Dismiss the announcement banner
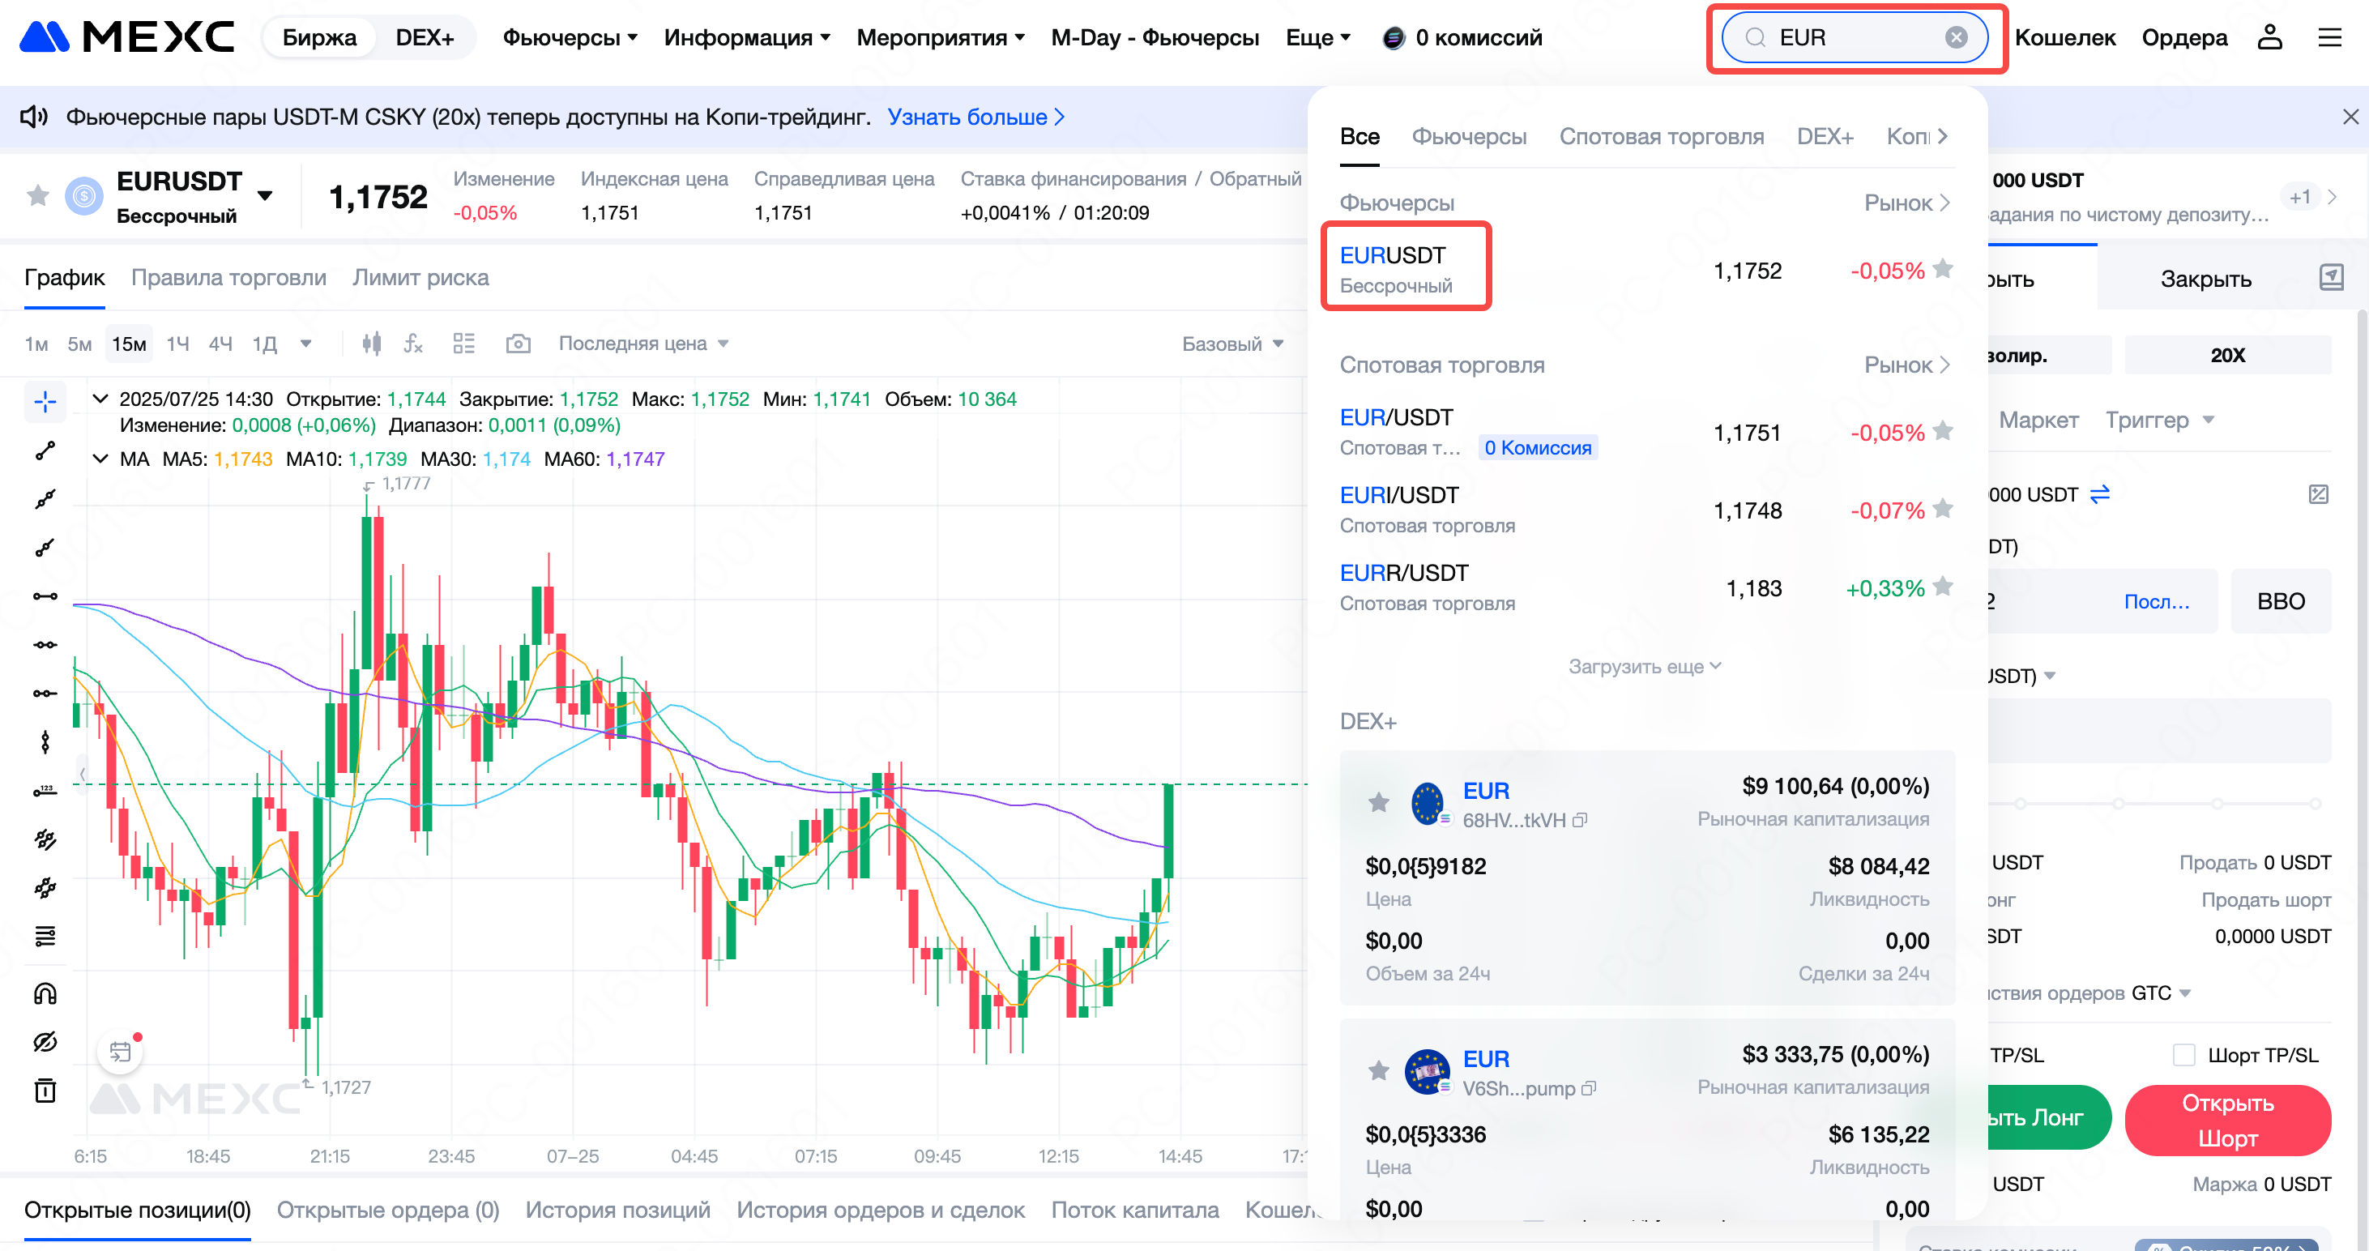The width and height of the screenshot is (2369, 1251). [2350, 117]
